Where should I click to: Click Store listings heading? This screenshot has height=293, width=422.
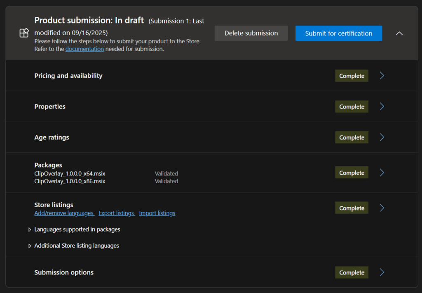click(54, 205)
